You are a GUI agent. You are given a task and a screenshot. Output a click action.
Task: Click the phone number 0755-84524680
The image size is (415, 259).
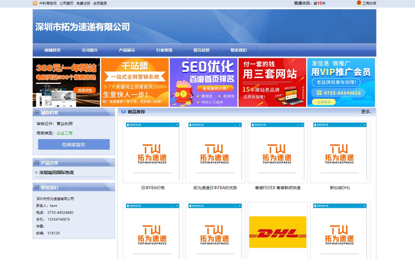[x=60, y=213]
